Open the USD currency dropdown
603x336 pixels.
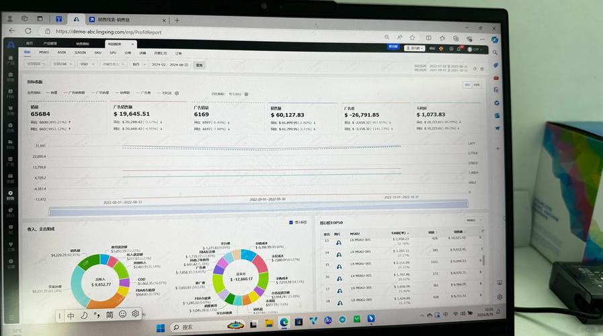point(87,64)
